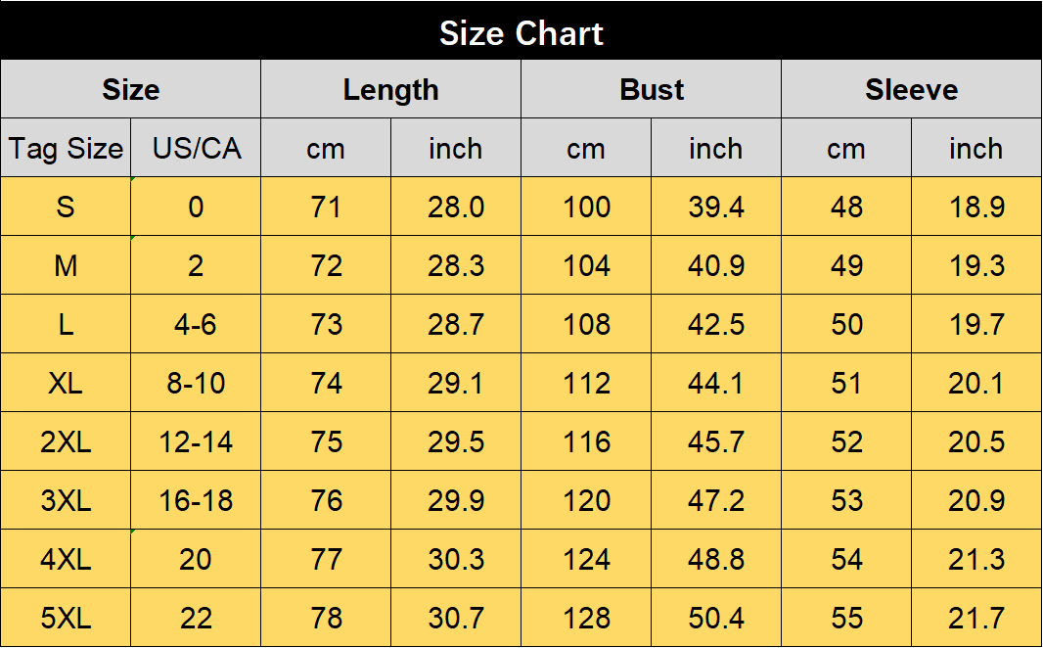The image size is (1043, 648).
Task: Select the 2XL tag size cell
Action: 66,441
